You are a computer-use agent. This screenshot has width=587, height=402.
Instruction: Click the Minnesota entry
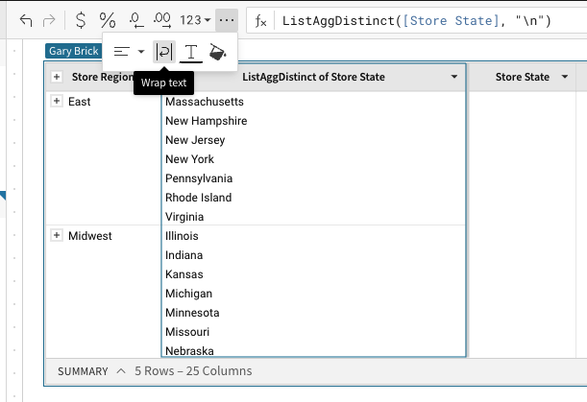(192, 313)
